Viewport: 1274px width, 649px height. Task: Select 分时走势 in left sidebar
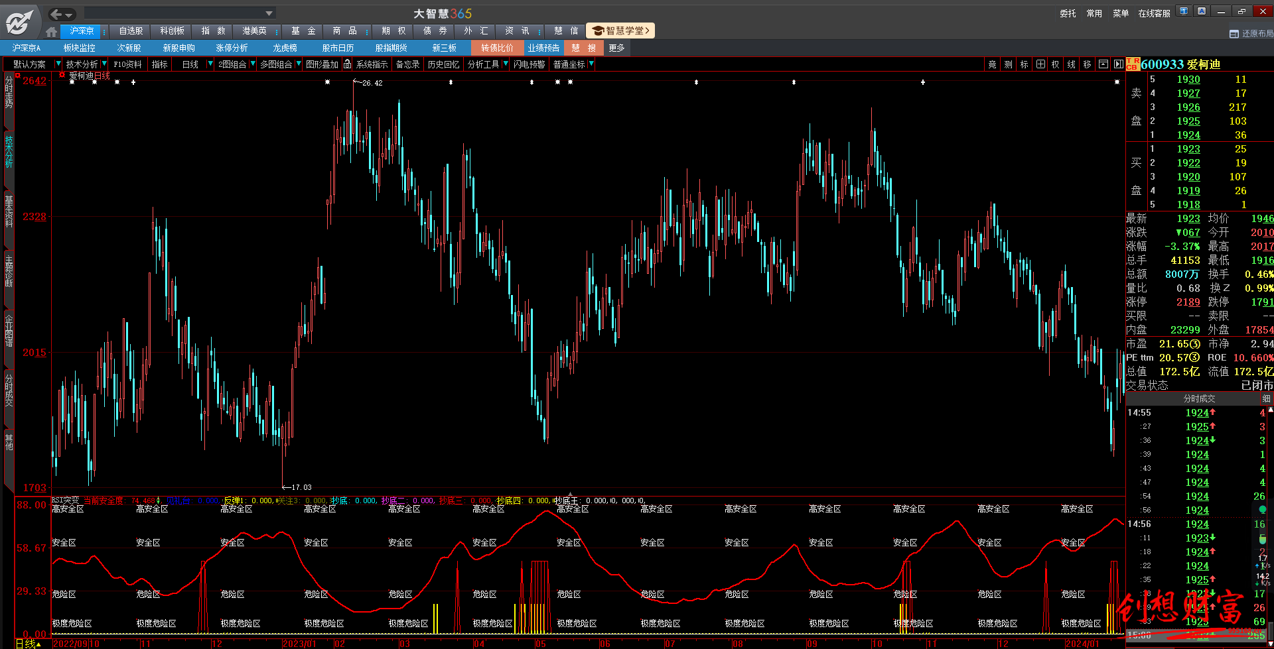pyautogui.click(x=9, y=91)
